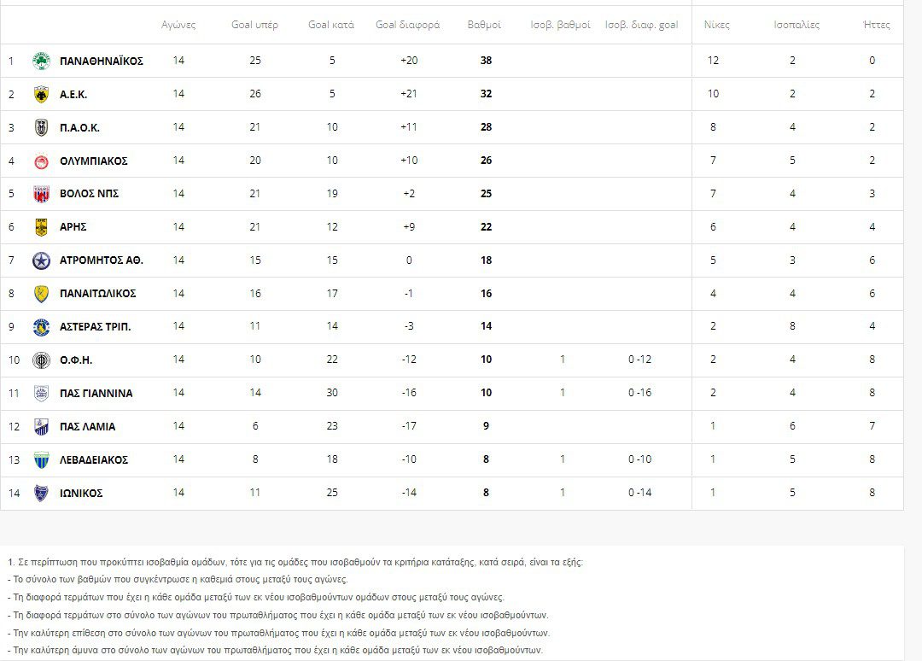The height and width of the screenshot is (661, 922).
Task: Click the Ήττες column header
Action: coord(876,25)
